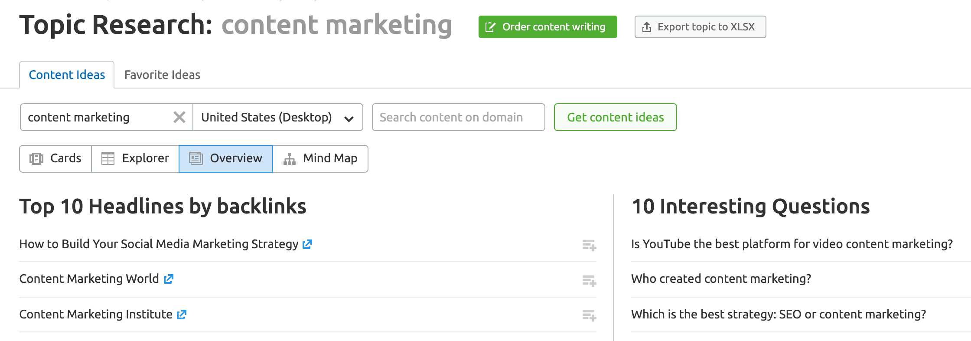This screenshot has height=341, width=971.
Task: Clear the content marketing keyword with X icon
Action: (179, 117)
